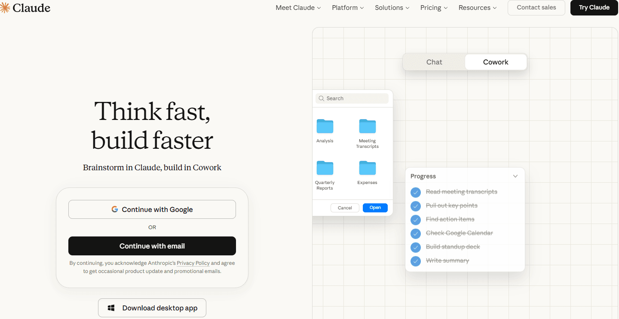Select the Cowork tab
619x319 pixels.
coord(495,62)
